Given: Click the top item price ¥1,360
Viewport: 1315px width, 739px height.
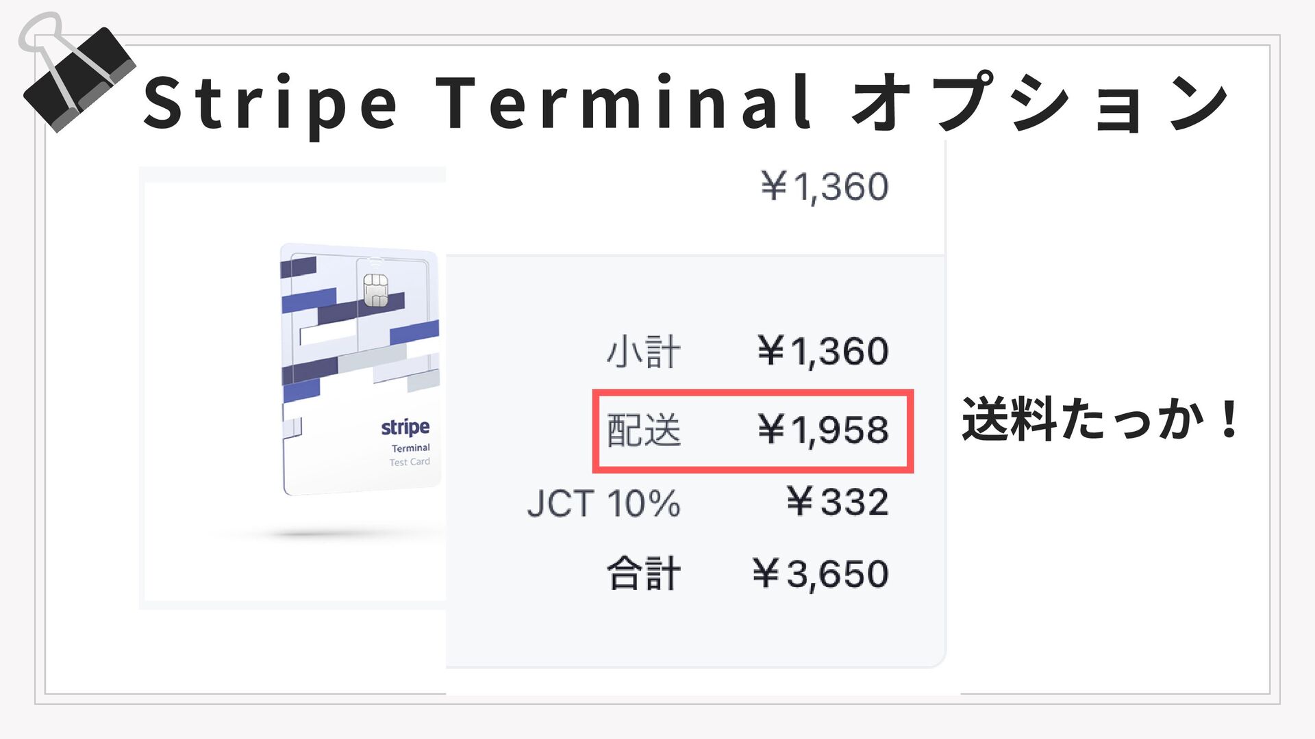Looking at the screenshot, I should tap(824, 187).
